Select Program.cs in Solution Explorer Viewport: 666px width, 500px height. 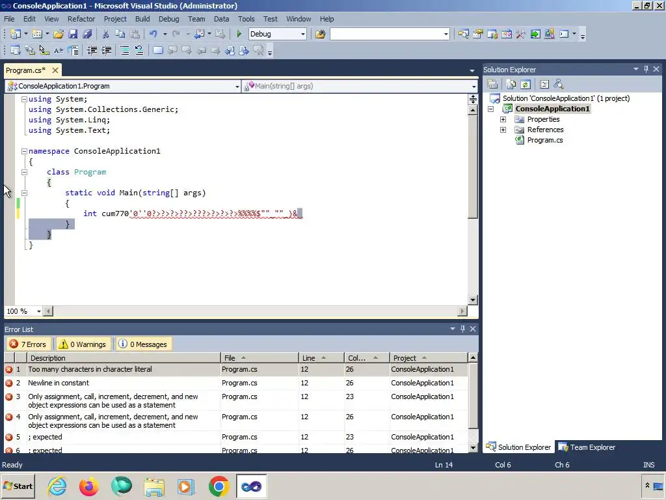point(545,141)
